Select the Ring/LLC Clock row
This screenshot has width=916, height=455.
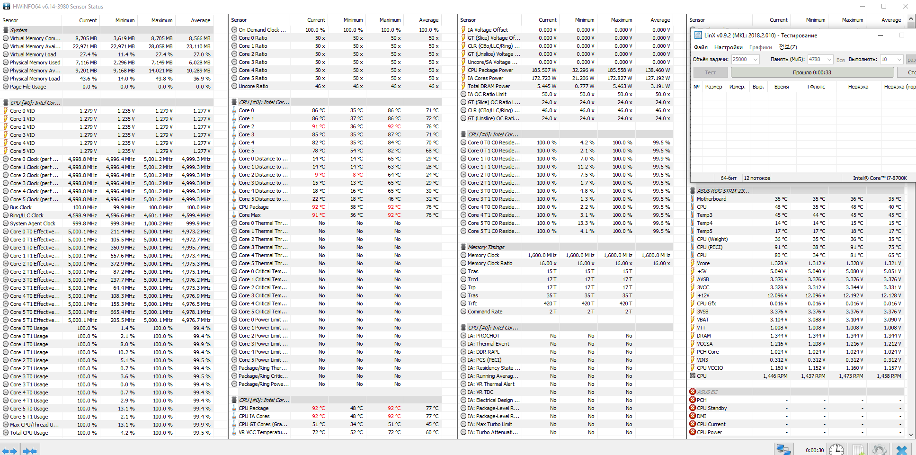point(107,215)
